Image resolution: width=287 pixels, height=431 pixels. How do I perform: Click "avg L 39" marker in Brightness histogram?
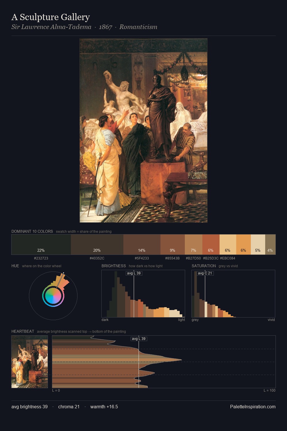point(134,273)
